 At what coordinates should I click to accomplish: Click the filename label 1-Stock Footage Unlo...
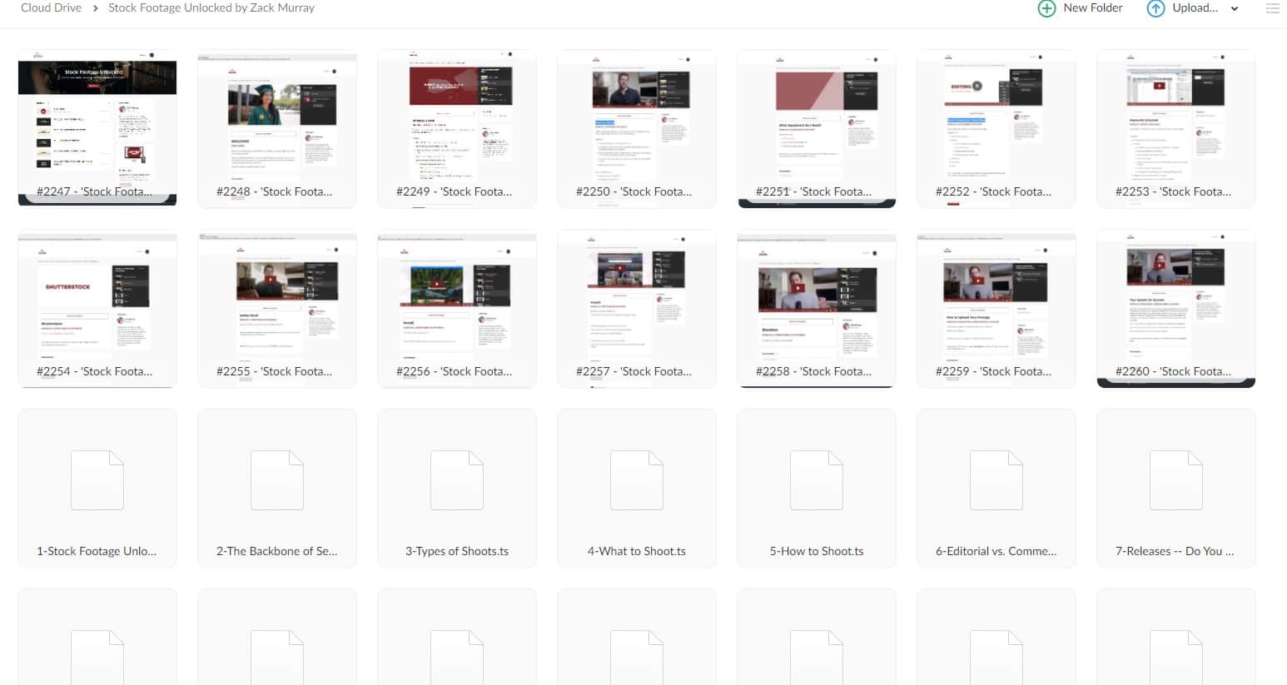97,550
